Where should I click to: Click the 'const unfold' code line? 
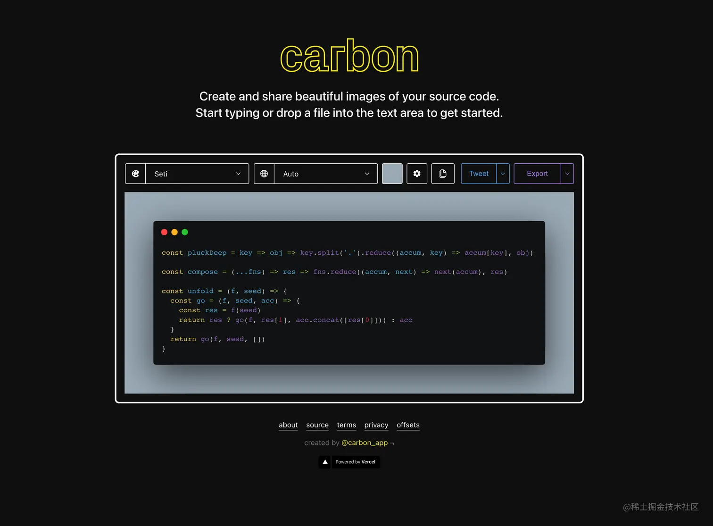pos(224,291)
